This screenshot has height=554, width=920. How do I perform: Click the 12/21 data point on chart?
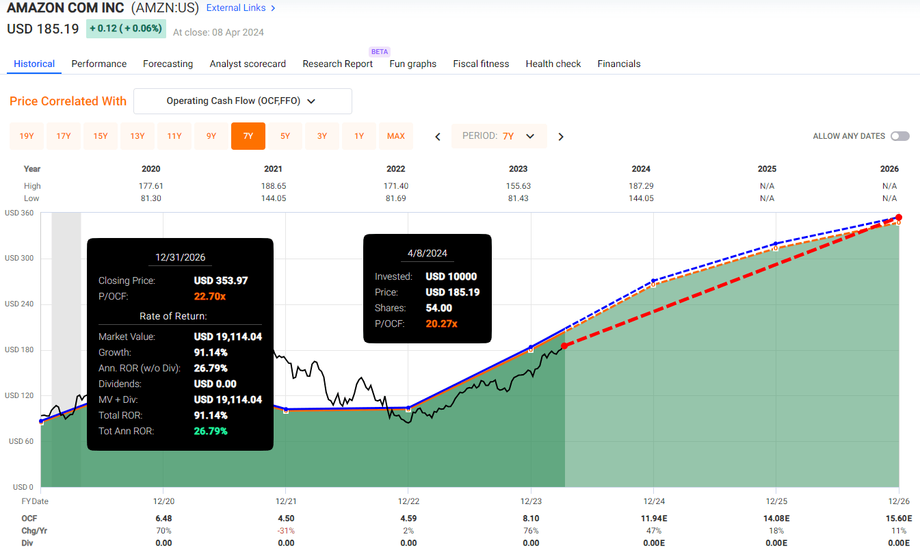pos(286,410)
